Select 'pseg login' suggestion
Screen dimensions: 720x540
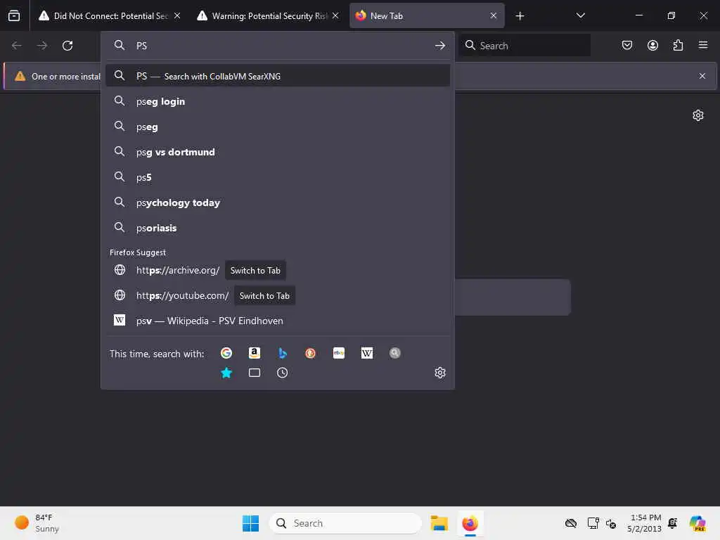click(277, 101)
